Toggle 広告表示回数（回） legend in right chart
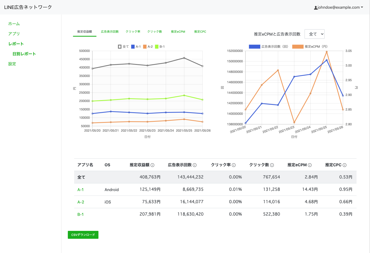This screenshot has width=370, height=253. (x=268, y=47)
